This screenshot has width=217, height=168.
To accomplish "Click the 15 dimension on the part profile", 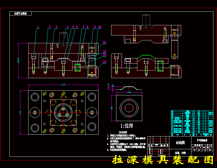I will click(113, 85).
